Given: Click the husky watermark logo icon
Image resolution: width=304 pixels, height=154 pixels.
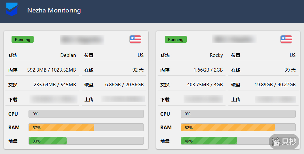Looking at the screenshot, I should tap(276, 142).
